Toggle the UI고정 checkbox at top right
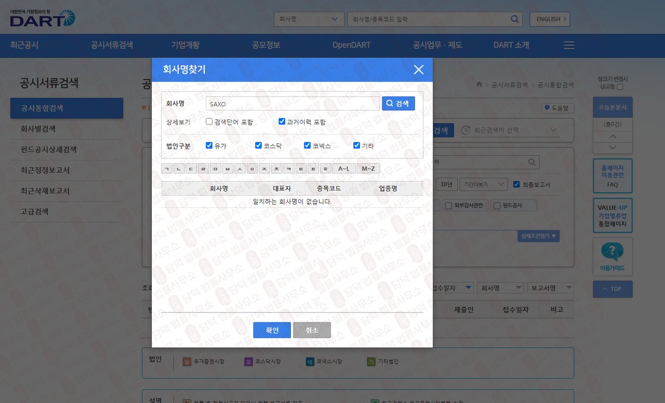This screenshot has height=403, width=665. click(x=620, y=87)
